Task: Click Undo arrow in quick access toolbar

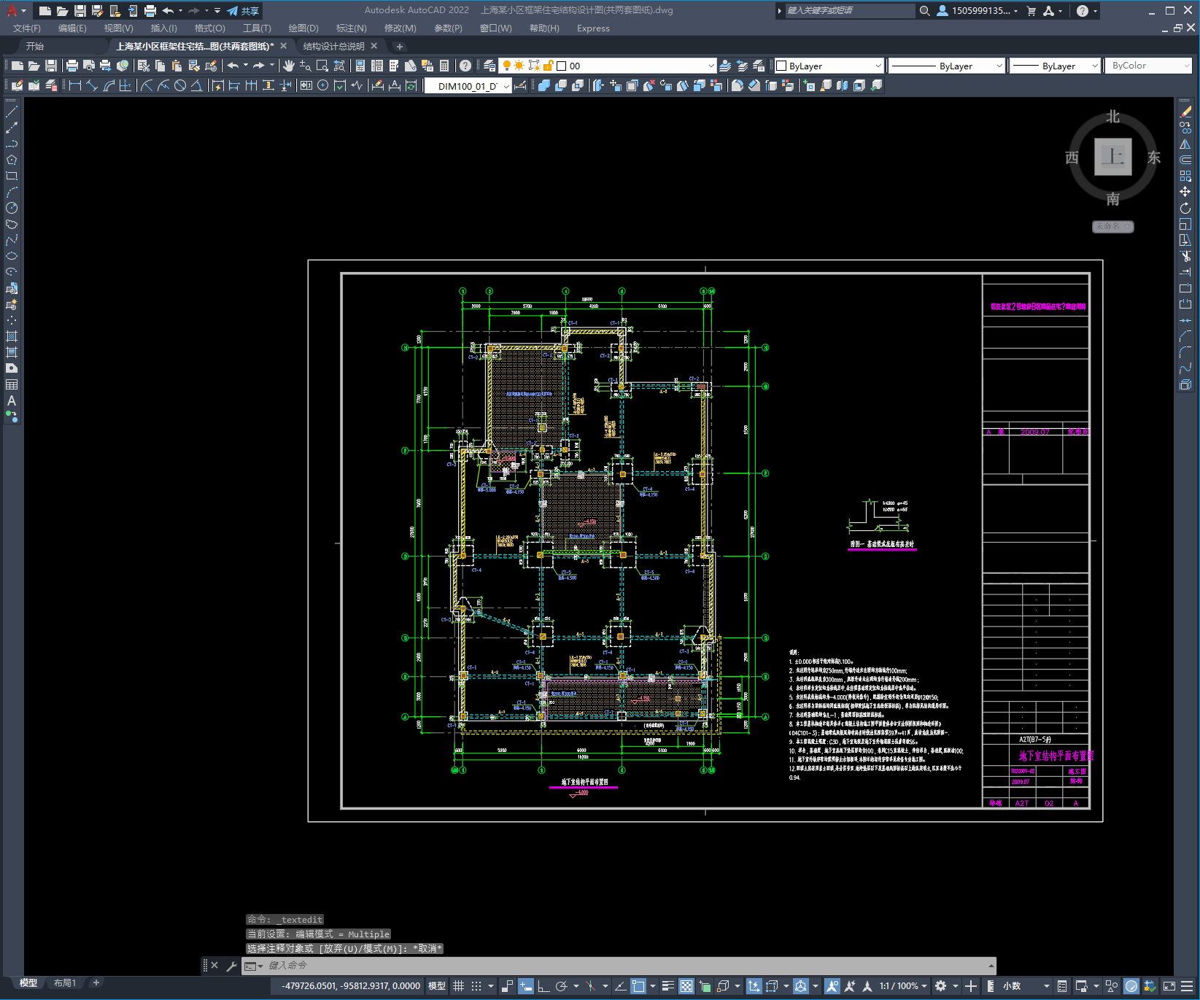Action: (168, 11)
